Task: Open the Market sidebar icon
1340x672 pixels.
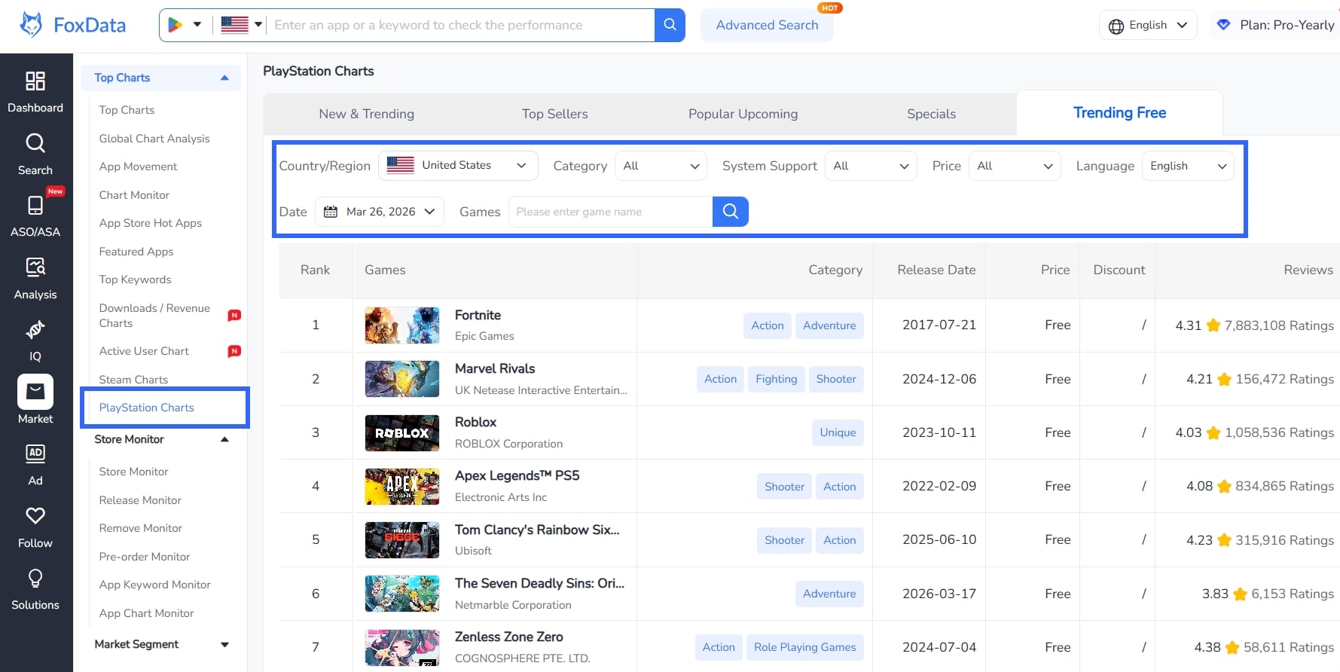Action: (35, 392)
